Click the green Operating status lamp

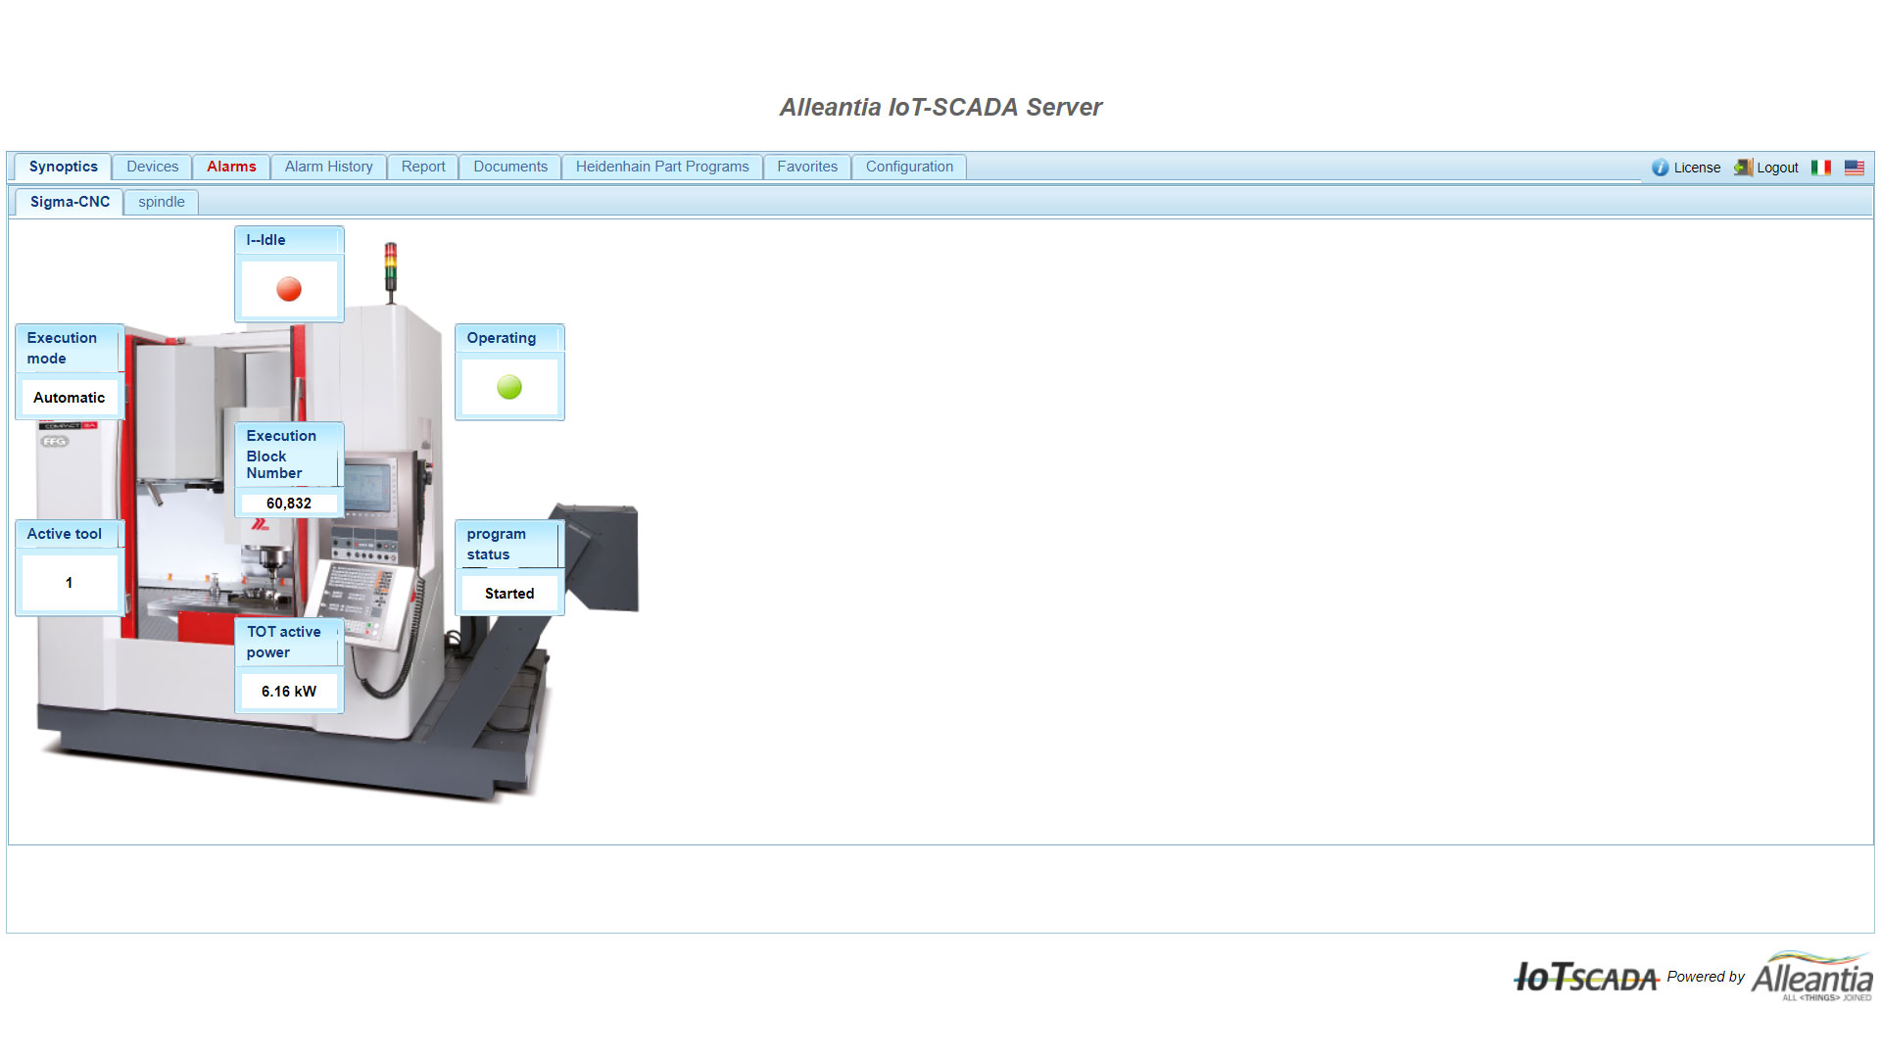tap(509, 387)
